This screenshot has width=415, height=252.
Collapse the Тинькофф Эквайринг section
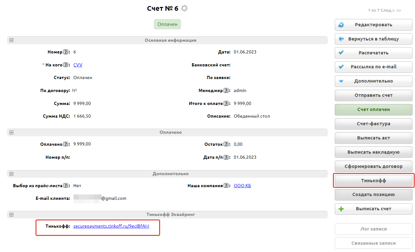[x=11, y=215]
